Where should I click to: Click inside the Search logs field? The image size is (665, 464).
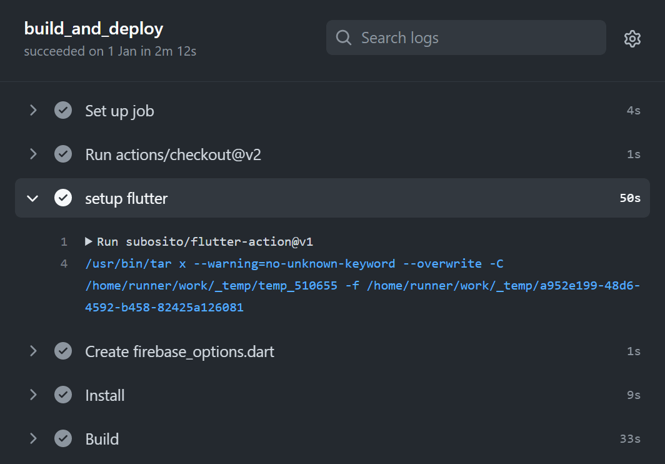pos(466,38)
